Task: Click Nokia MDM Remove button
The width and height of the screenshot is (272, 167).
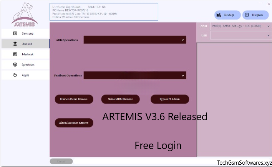Action: (120, 99)
